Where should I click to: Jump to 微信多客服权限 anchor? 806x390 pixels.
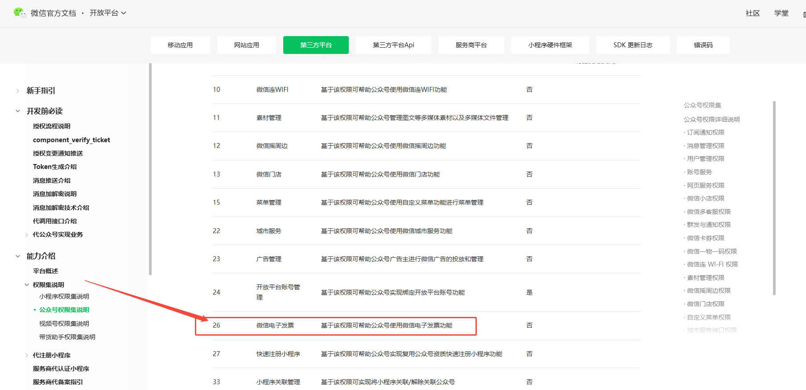[x=709, y=212]
